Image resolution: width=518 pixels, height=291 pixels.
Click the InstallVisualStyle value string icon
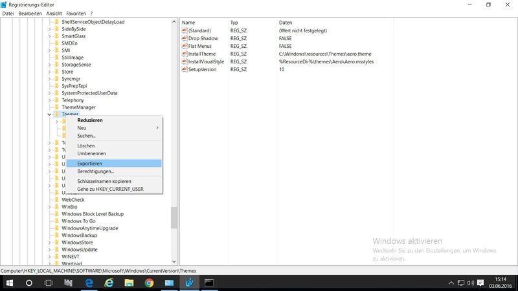coord(185,61)
